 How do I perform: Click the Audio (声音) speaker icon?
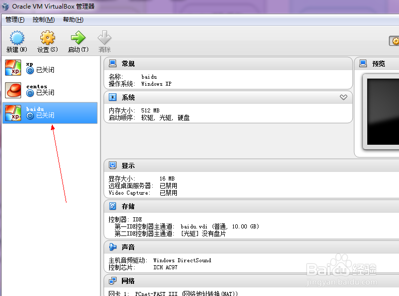112,247
